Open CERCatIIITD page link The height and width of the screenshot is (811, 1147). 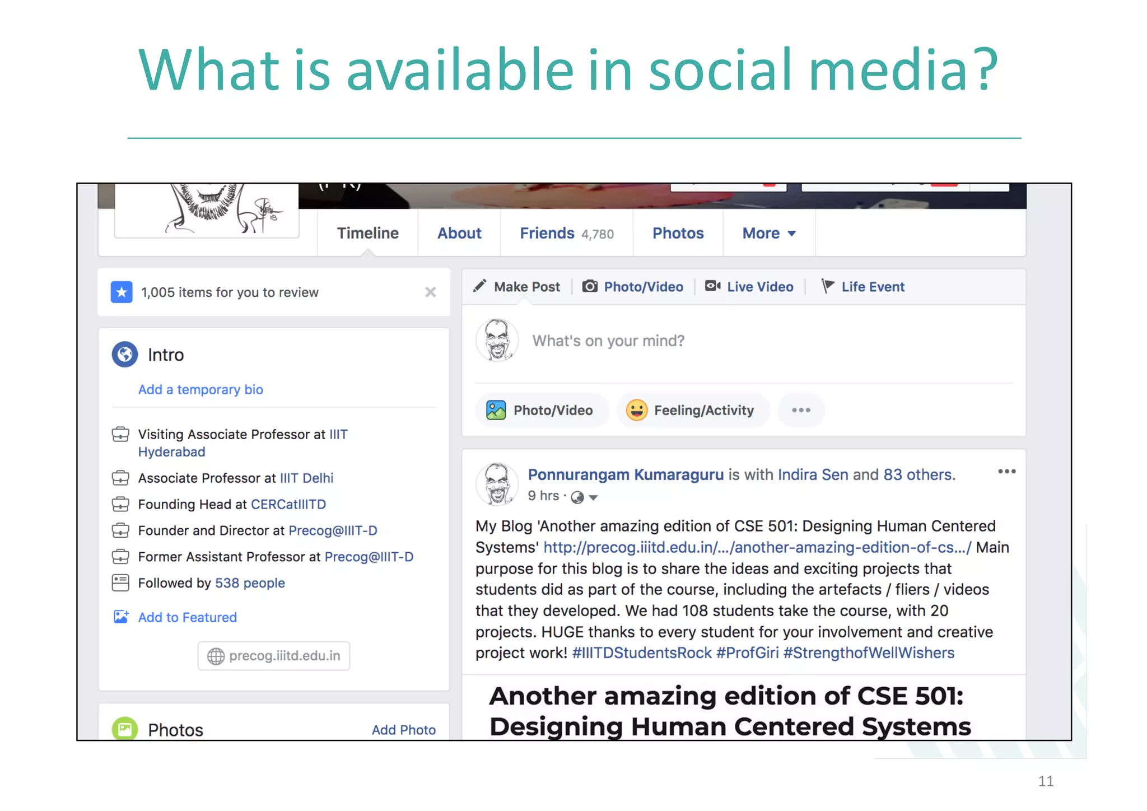tap(288, 504)
